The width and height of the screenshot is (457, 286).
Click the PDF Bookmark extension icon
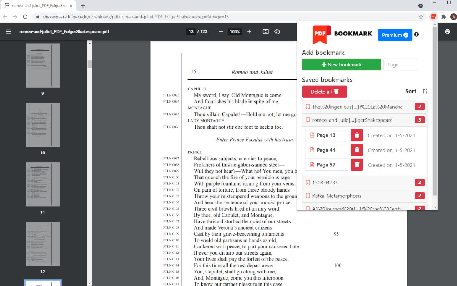coord(433,16)
